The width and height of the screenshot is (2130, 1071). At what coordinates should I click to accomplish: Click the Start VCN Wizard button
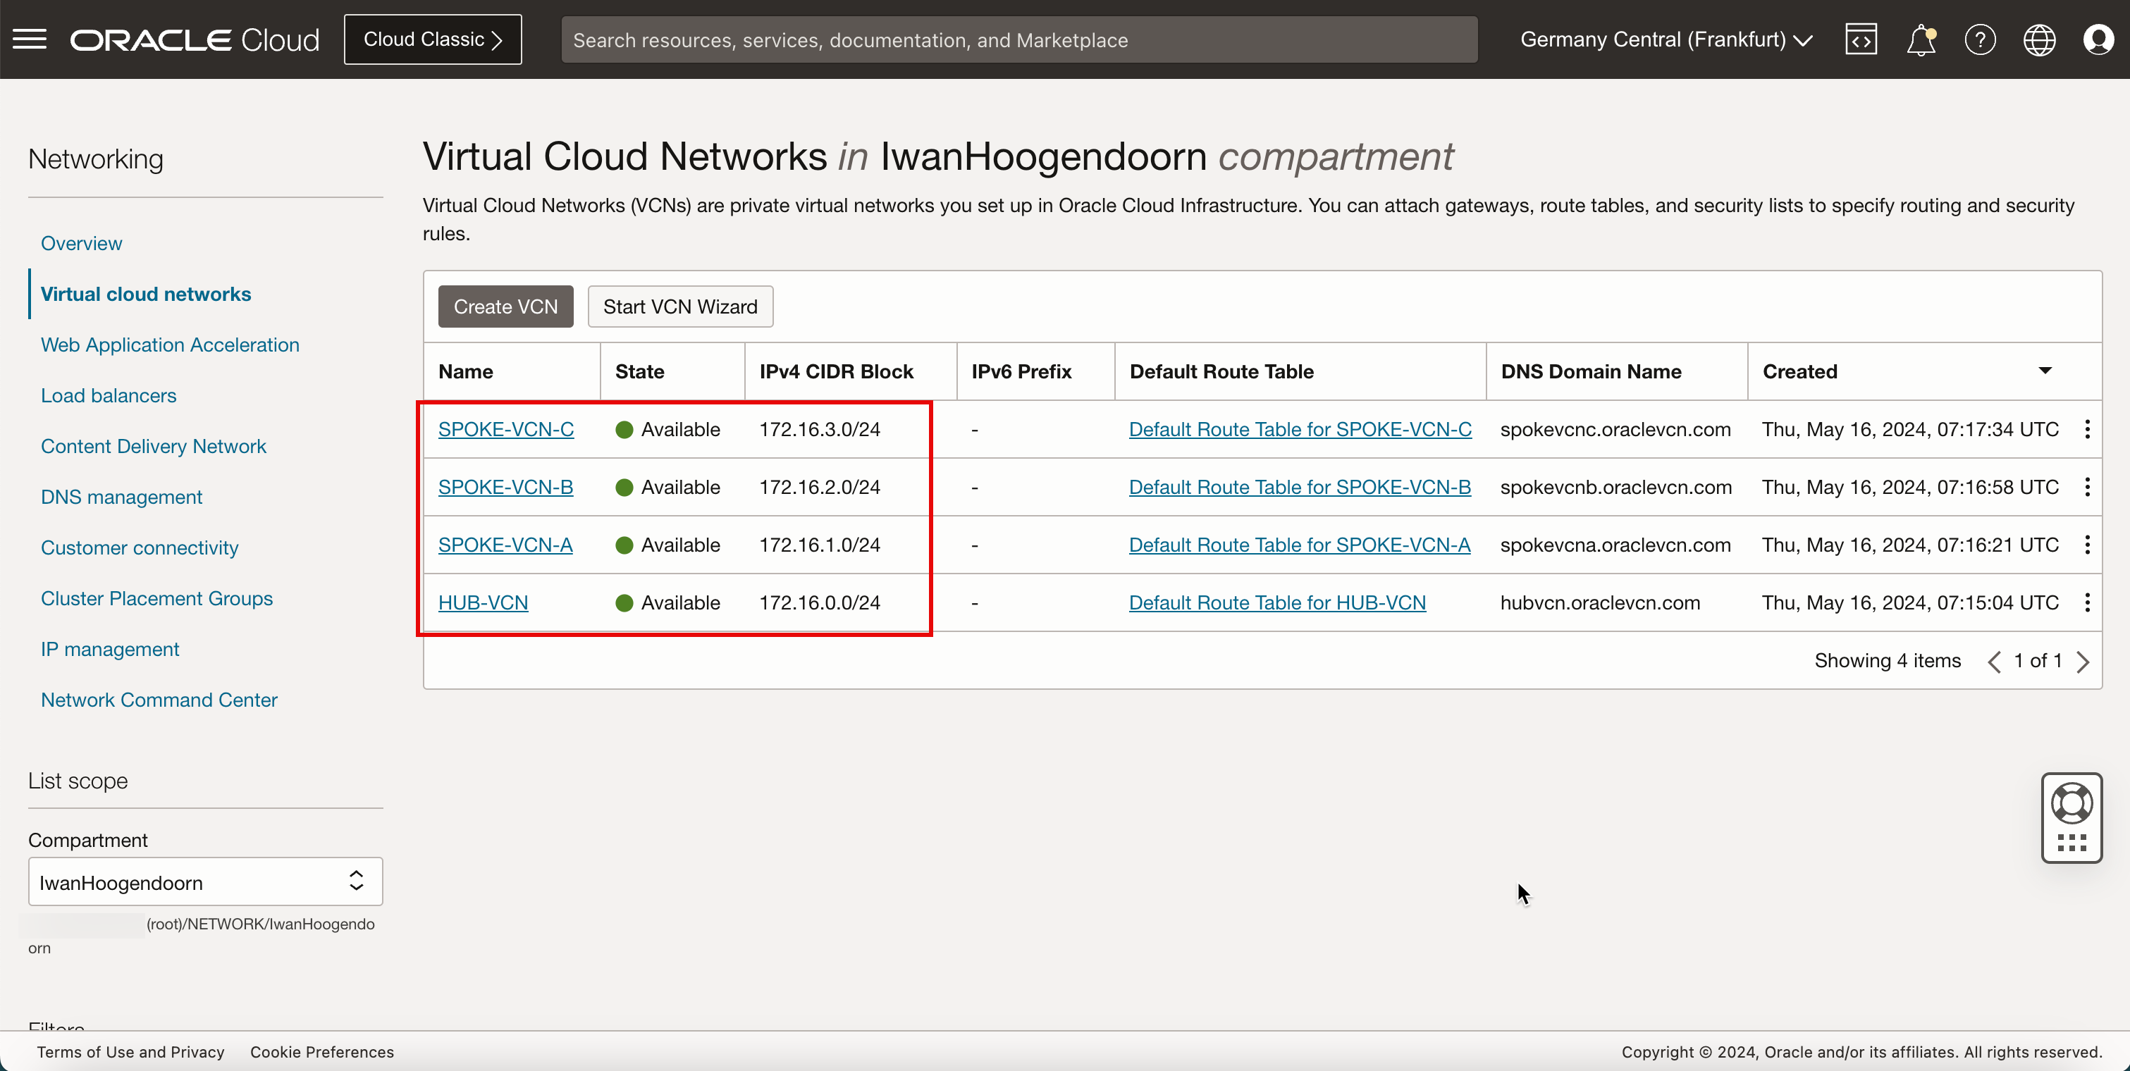pos(679,306)
